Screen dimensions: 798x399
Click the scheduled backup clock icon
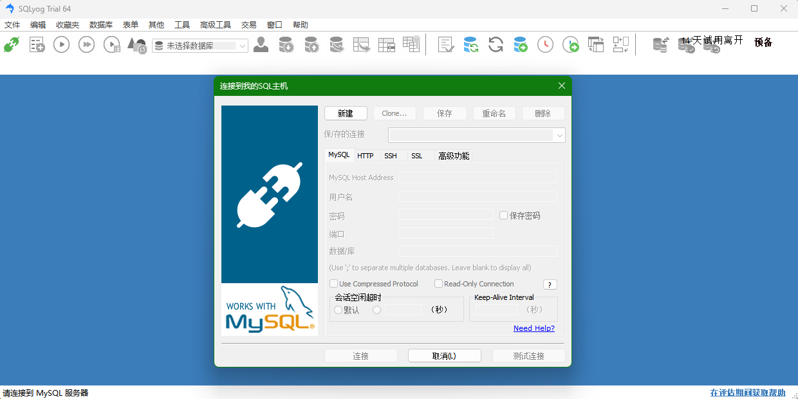[545, 44]
